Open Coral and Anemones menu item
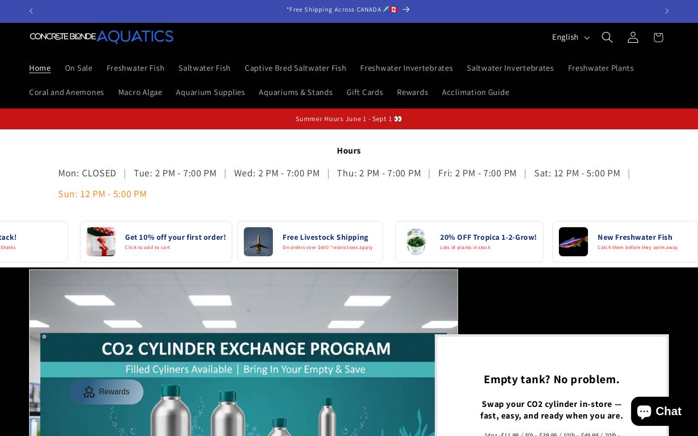 66,92
